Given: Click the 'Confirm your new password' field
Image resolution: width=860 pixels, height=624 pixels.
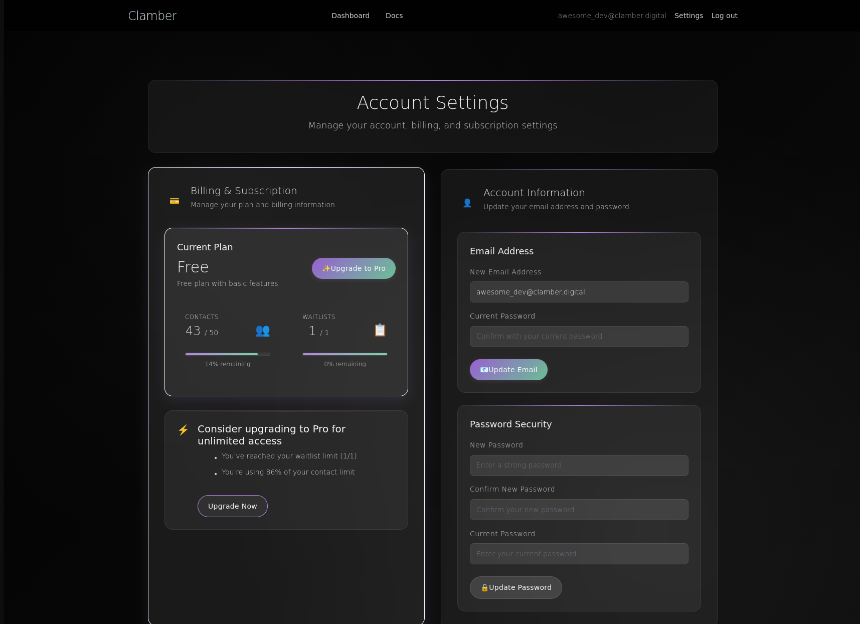Looking at the screenshot, I should click(x=579, y=510).
